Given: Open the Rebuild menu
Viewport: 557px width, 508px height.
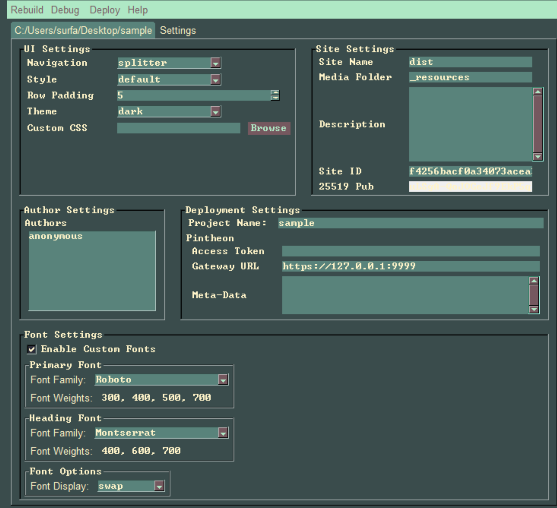Looking at the screenshot, I should [x=27, y=10].
